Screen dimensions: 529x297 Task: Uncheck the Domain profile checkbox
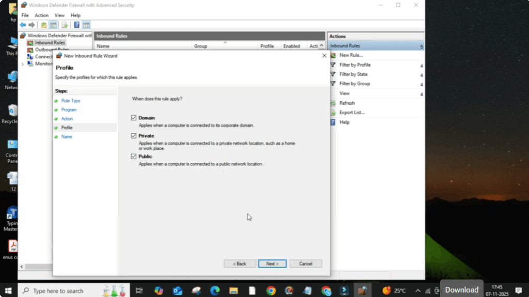click(134, 118)
